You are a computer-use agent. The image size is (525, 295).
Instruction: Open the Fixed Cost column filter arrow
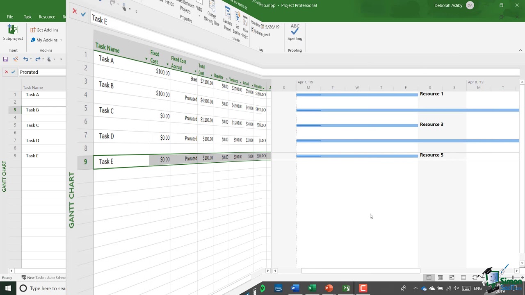click(x=167, y=65)
